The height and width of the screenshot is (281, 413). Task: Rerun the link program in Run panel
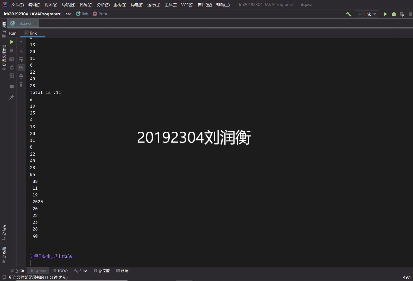coord(12,42)
